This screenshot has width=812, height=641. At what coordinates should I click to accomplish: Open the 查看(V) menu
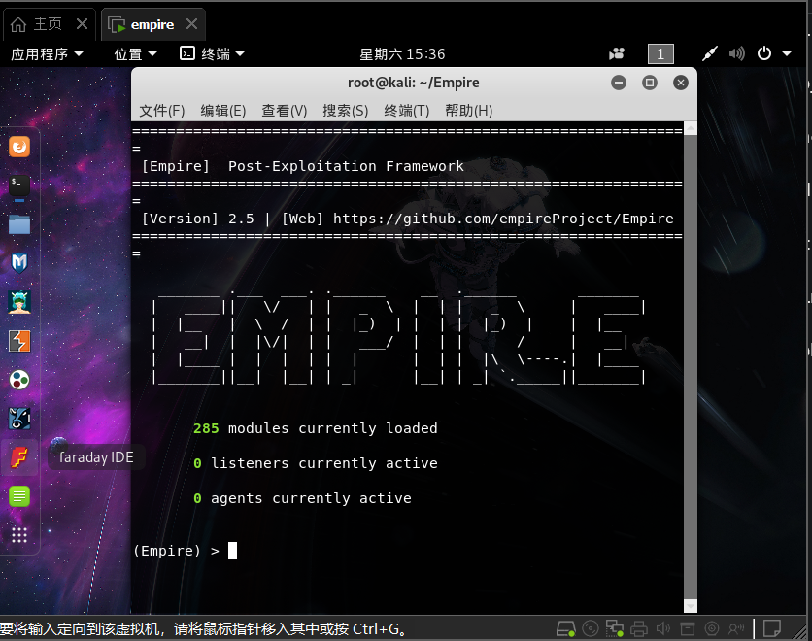(285, 111)
